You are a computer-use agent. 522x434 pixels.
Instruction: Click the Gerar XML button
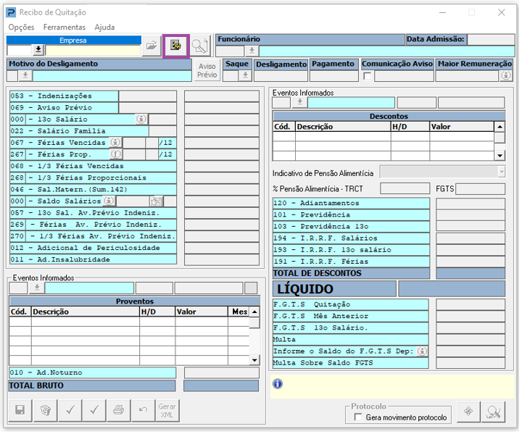tap(167, 410)
